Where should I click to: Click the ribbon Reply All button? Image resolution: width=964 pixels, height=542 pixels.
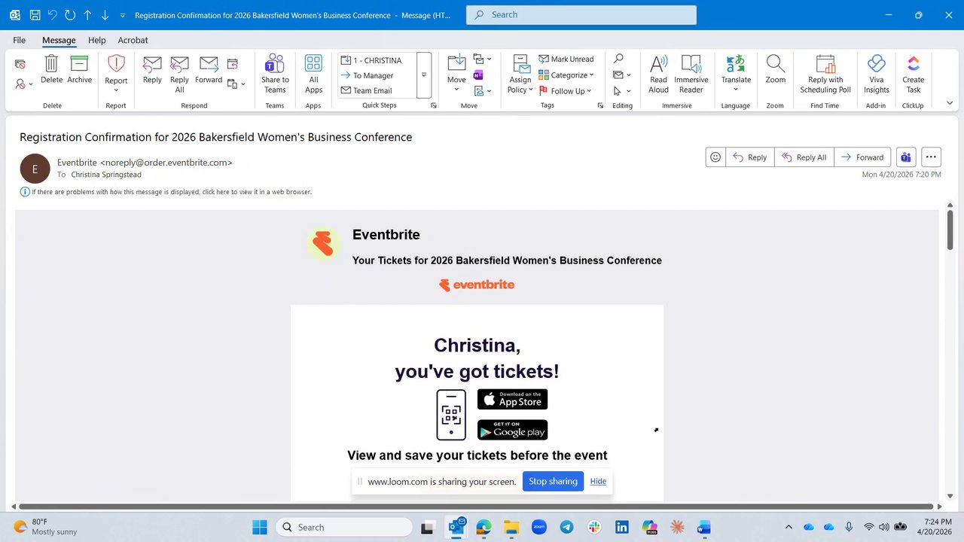(179, 74)
